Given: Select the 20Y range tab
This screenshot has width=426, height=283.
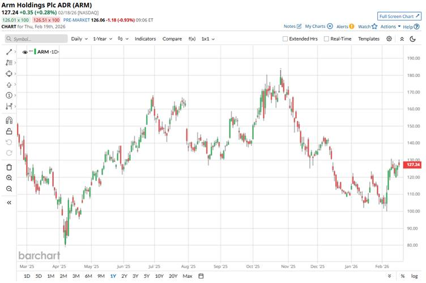Looking at the screenshot, I should (173, 276).
